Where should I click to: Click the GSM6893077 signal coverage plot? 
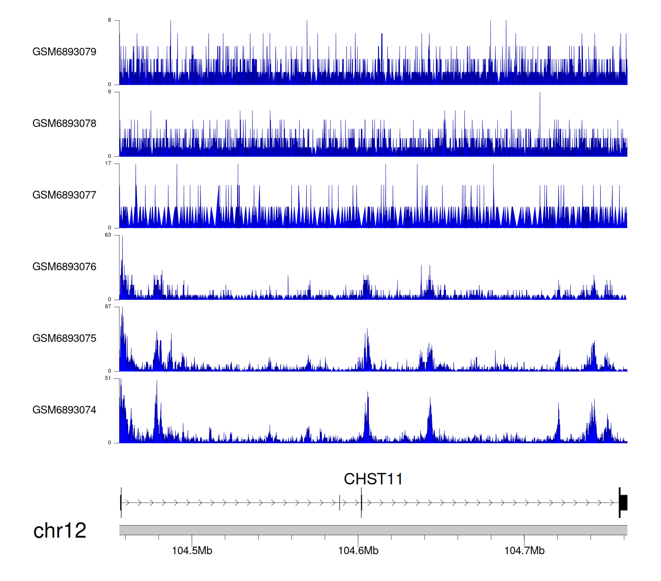click(x=373, y=211)
